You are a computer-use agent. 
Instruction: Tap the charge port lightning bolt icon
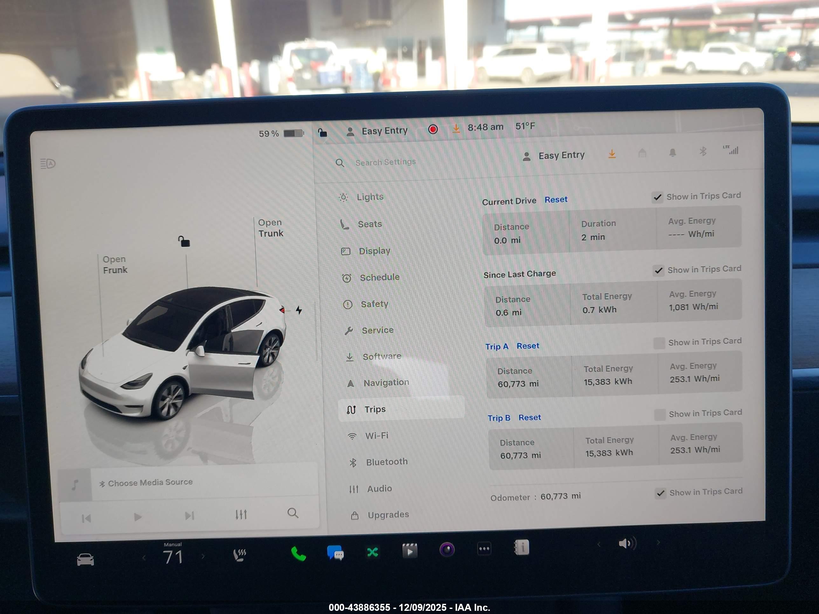[x=299, y=310]
